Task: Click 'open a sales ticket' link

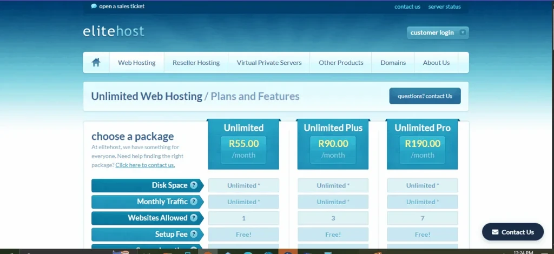Action: (x=122, y=6)
